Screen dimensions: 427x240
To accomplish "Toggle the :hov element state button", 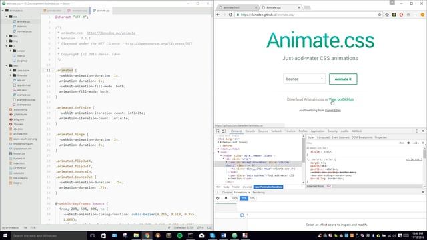I will pos(402,143).
